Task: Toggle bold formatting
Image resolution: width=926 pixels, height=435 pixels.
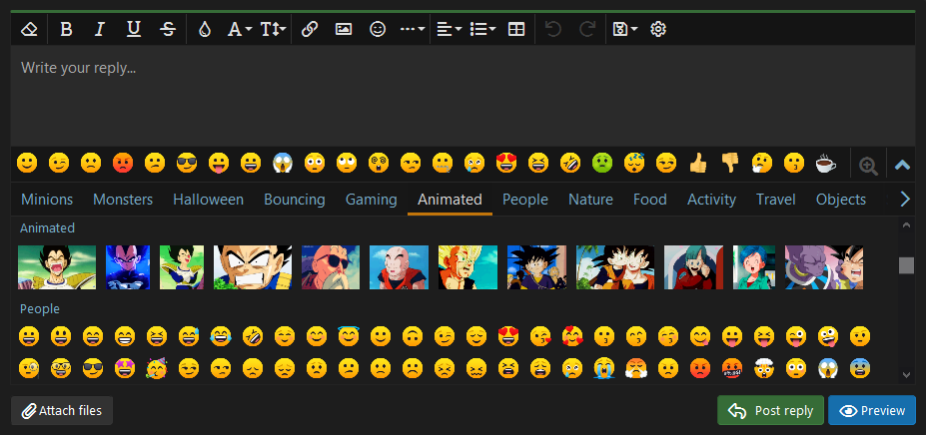Action: coord(66,29)
